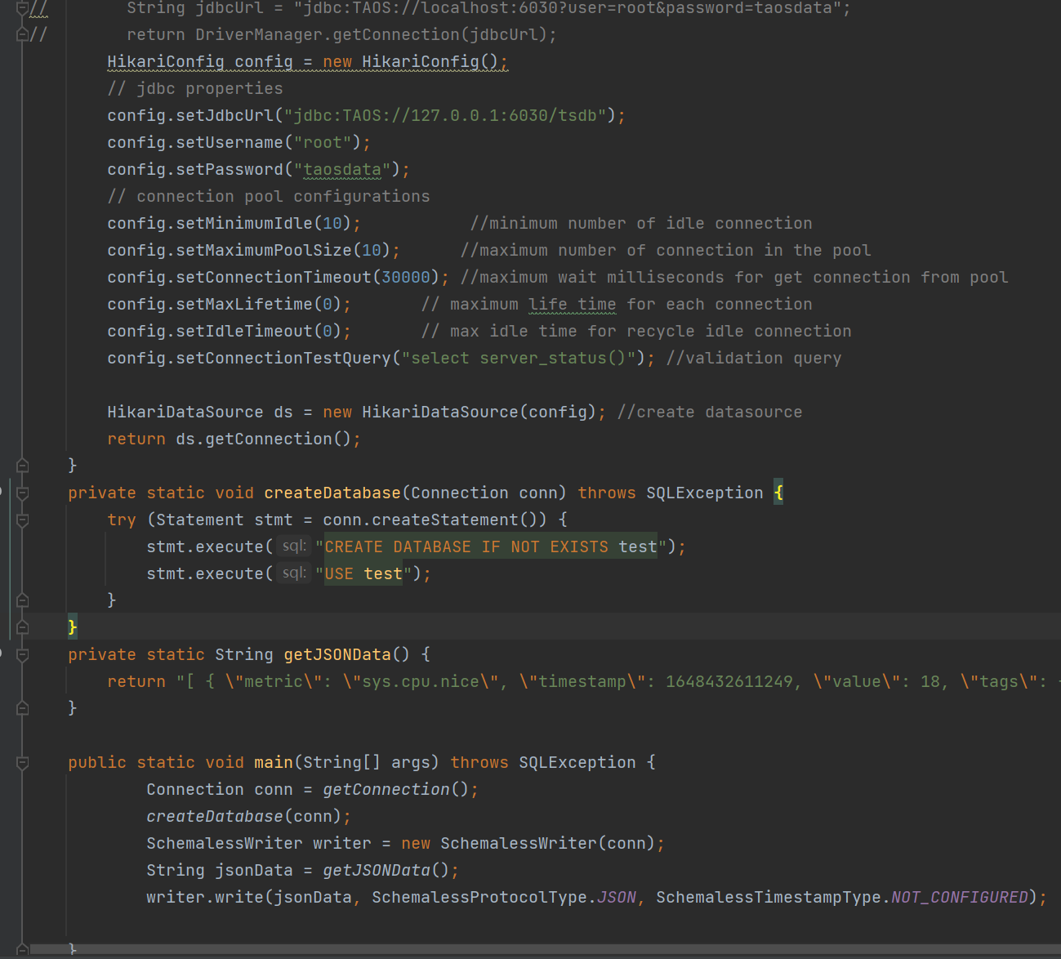1061x959 pixels.
Task: Click the sql fragment badge before CREATE DATABASE
Action: pos(293,546)
